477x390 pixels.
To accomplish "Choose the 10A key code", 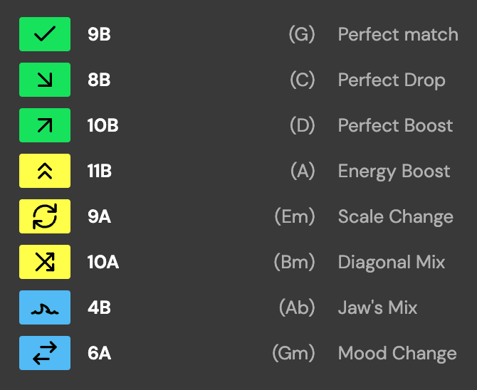I will [103, 262].
